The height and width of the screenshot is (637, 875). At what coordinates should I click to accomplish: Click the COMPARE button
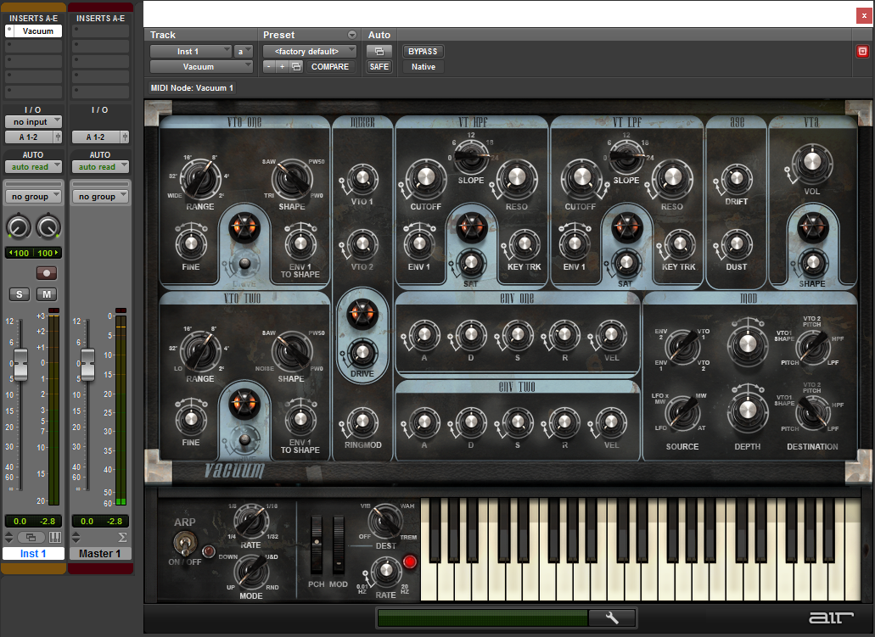[x=329, y=66]
